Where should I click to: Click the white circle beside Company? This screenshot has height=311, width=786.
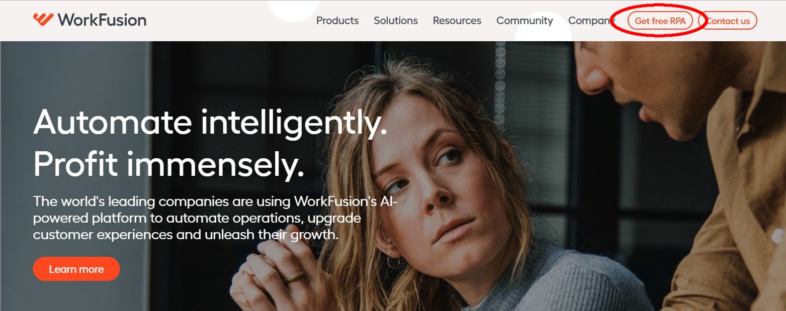pos(544,30)
